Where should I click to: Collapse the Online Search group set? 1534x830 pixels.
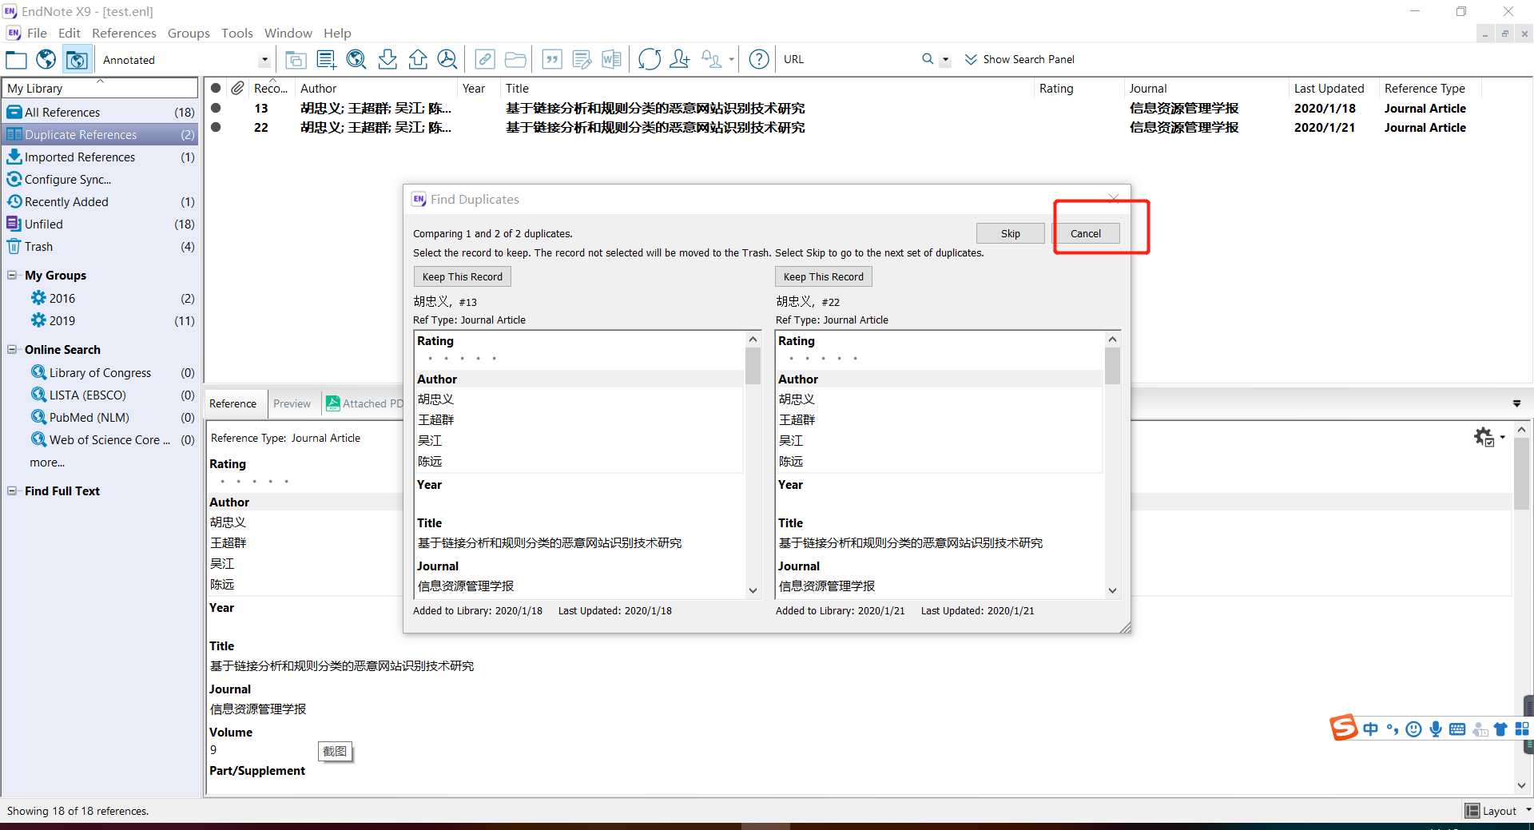click(x=12, y=349)
